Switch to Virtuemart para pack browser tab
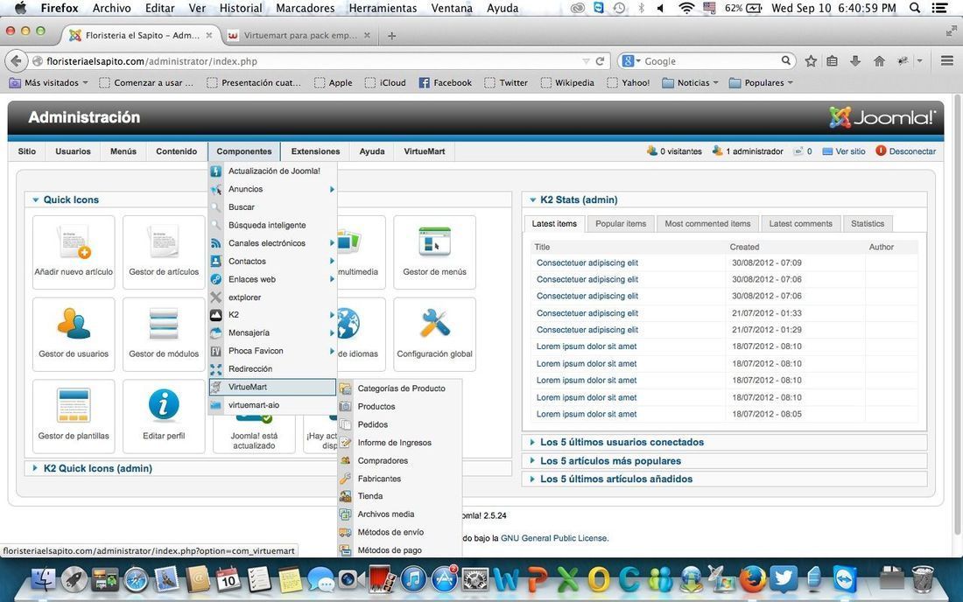This screenshot has width=963, height=602. coord(299,36)
